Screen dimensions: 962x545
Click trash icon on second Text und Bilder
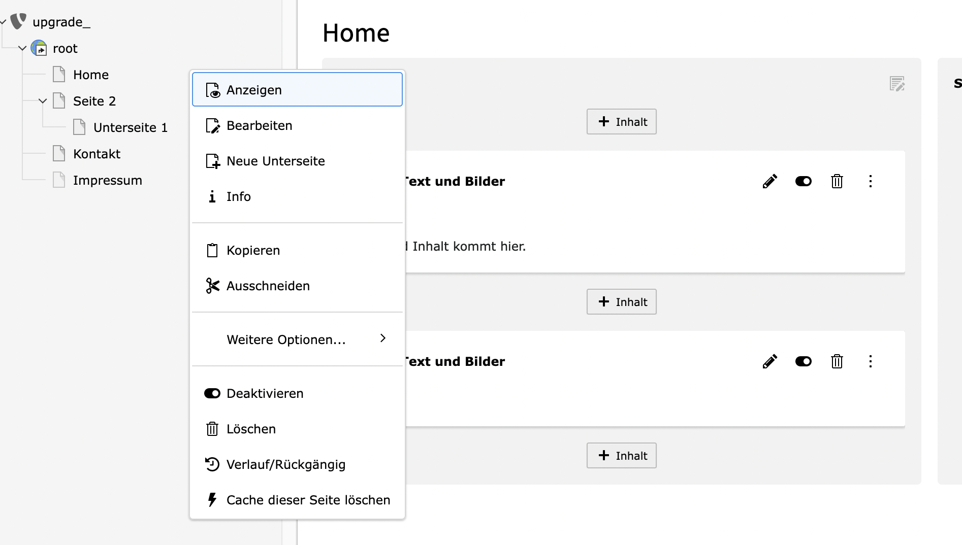tap(837, 361)
